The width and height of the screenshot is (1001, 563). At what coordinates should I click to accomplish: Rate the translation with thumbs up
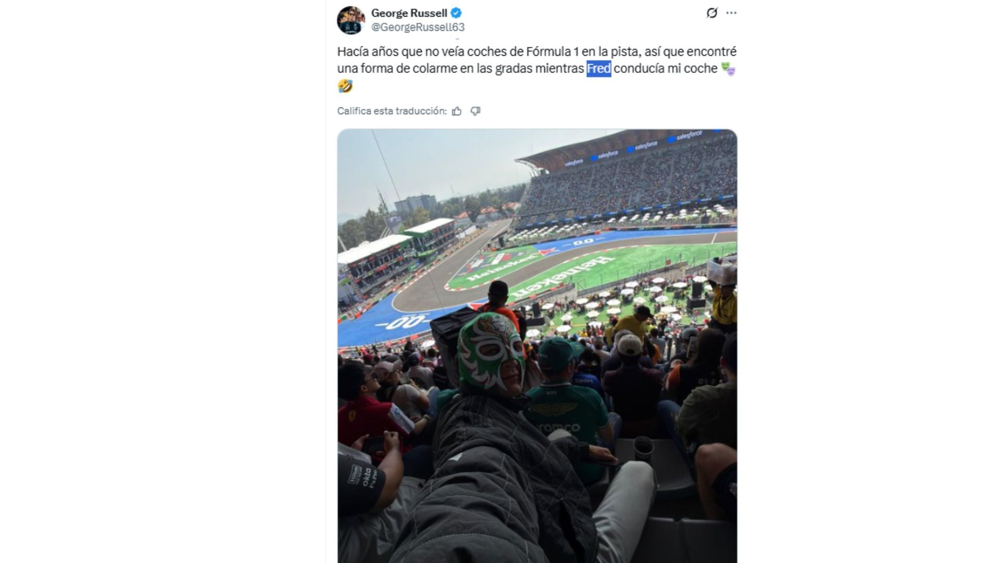[457, 111]
